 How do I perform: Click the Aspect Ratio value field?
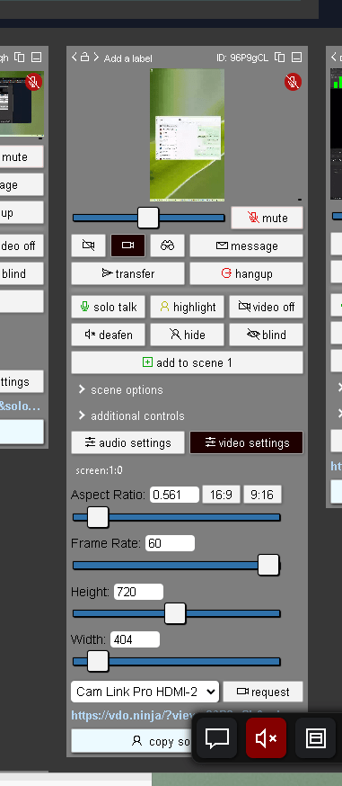point(174,495)
